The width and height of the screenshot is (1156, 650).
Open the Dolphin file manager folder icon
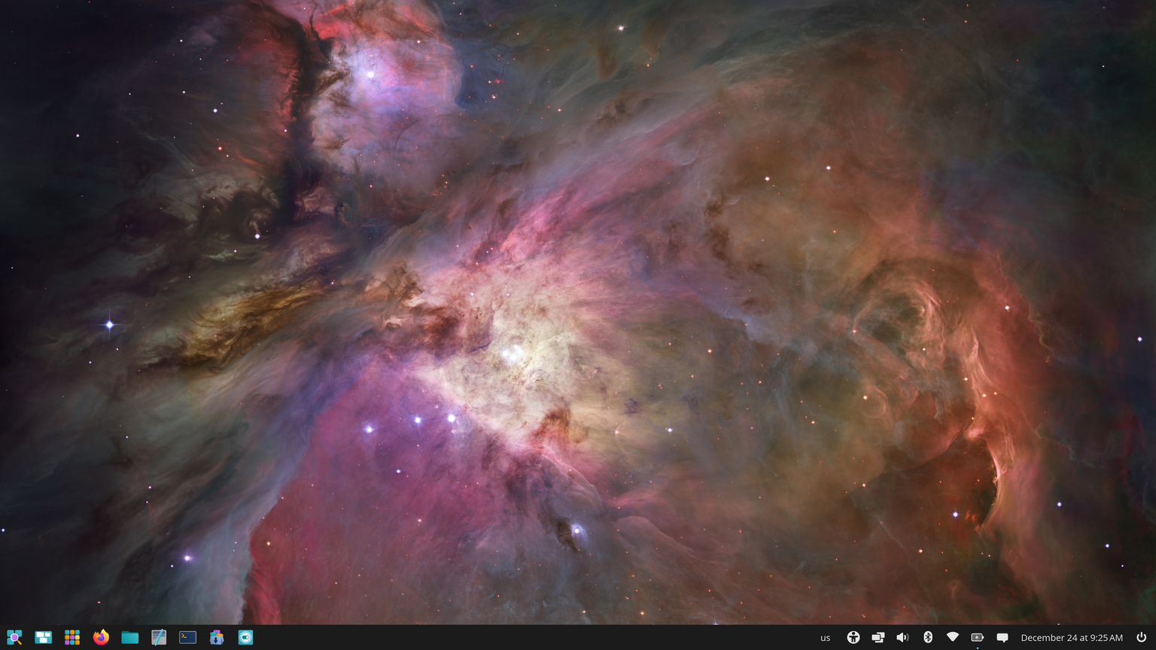[128, 637]
